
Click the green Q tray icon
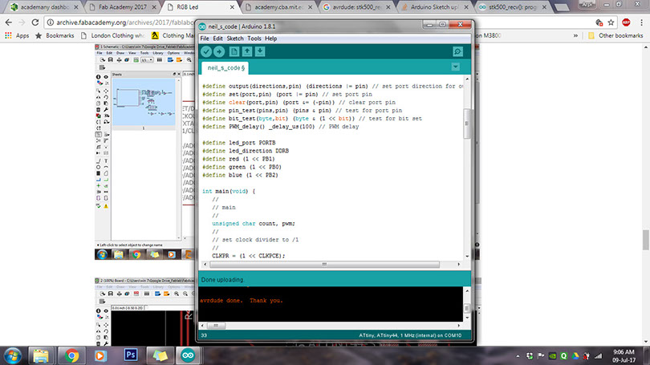tap(564, 356)
